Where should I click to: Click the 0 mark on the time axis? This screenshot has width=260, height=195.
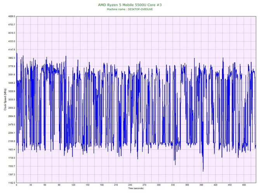[16, 185]
